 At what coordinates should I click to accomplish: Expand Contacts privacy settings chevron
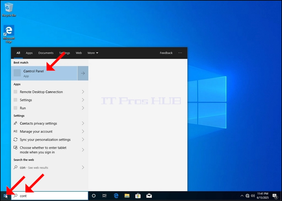[x=83, y=123]
